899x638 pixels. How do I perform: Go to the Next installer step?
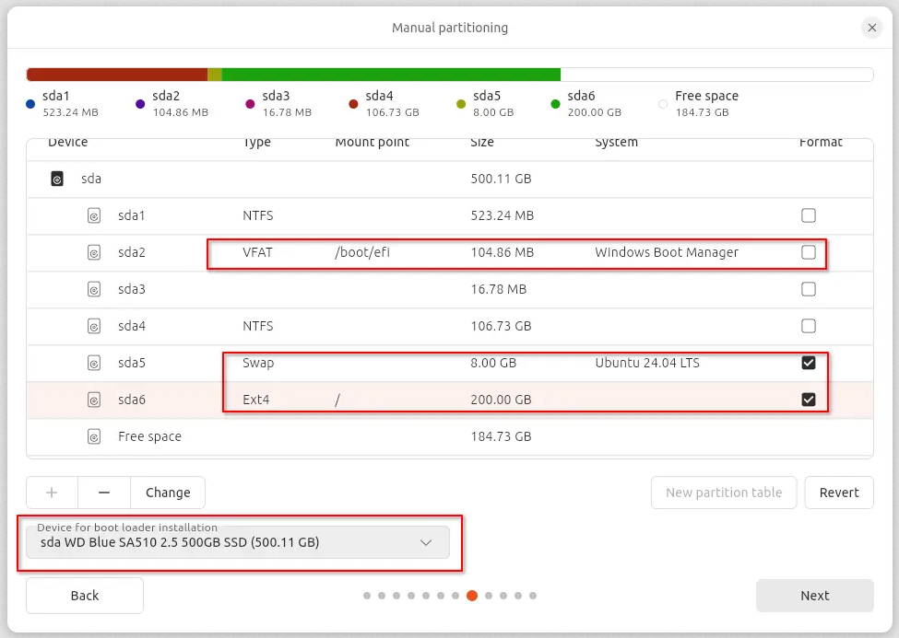coord(814,596)
